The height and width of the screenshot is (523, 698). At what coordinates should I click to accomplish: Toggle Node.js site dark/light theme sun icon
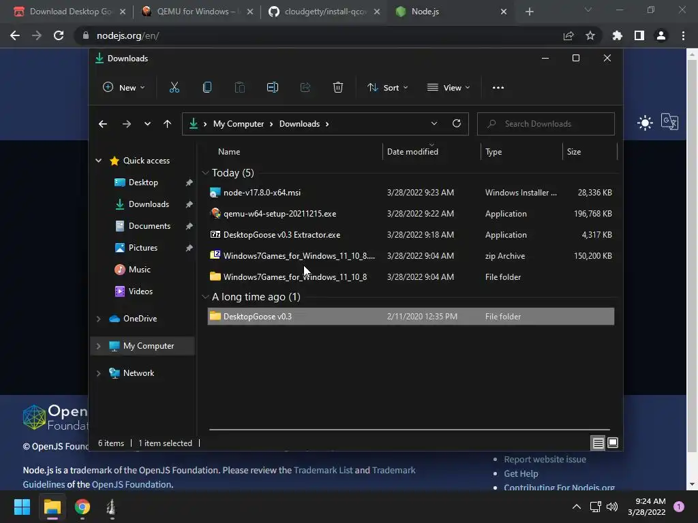coord(645,123)
